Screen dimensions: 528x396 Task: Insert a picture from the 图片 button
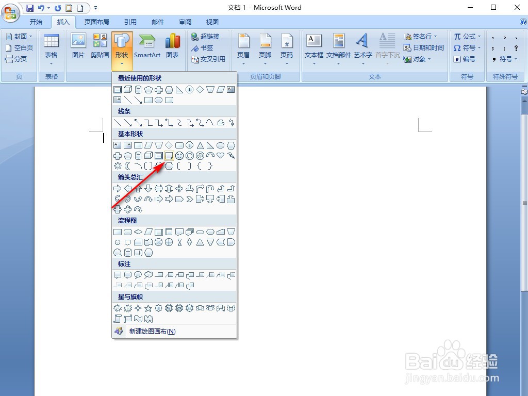[78, 46]
